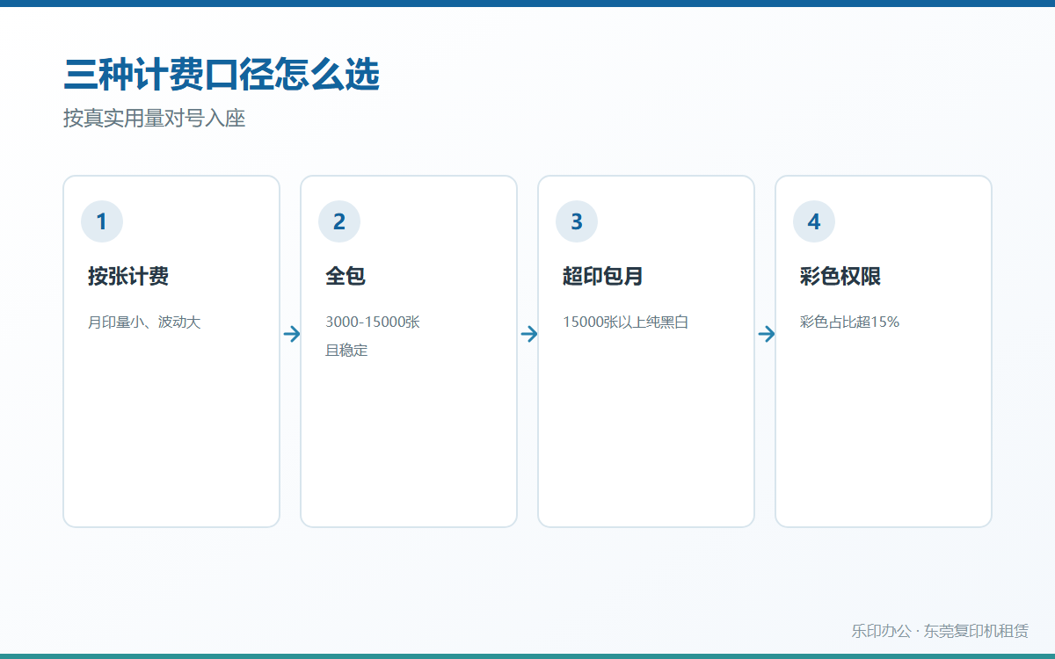Select the heading 超印包月
The height and width of the screenshot is (659, 1055).
(x=603, y=277)
